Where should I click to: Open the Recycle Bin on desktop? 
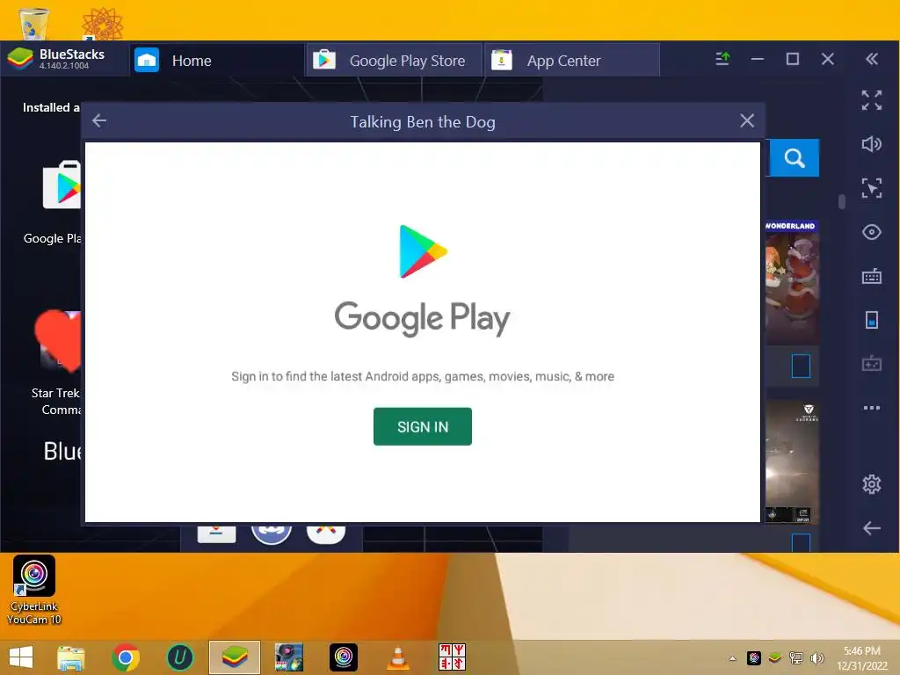pyautogui.click(x=33, y=23)
